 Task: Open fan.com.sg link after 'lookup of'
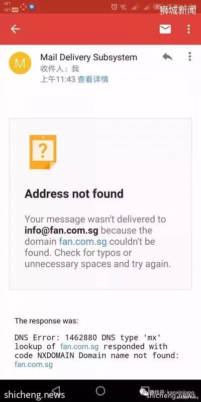click(x=79, y=347)
